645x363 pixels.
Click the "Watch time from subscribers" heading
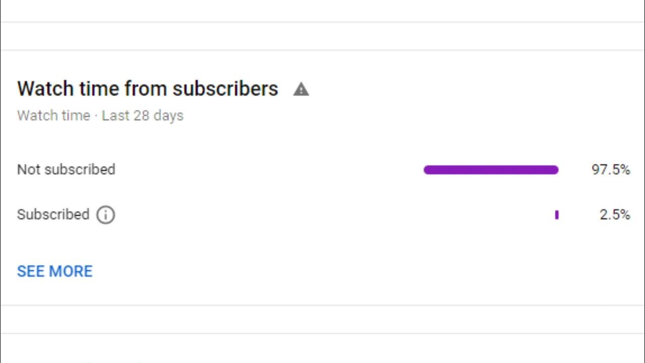[147, 89]
